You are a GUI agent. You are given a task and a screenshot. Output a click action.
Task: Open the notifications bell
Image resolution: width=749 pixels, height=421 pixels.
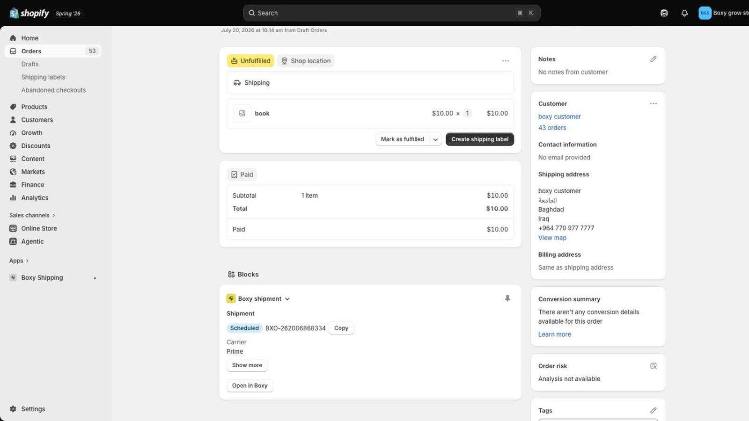pyautogui.click(x=684, y=13)
